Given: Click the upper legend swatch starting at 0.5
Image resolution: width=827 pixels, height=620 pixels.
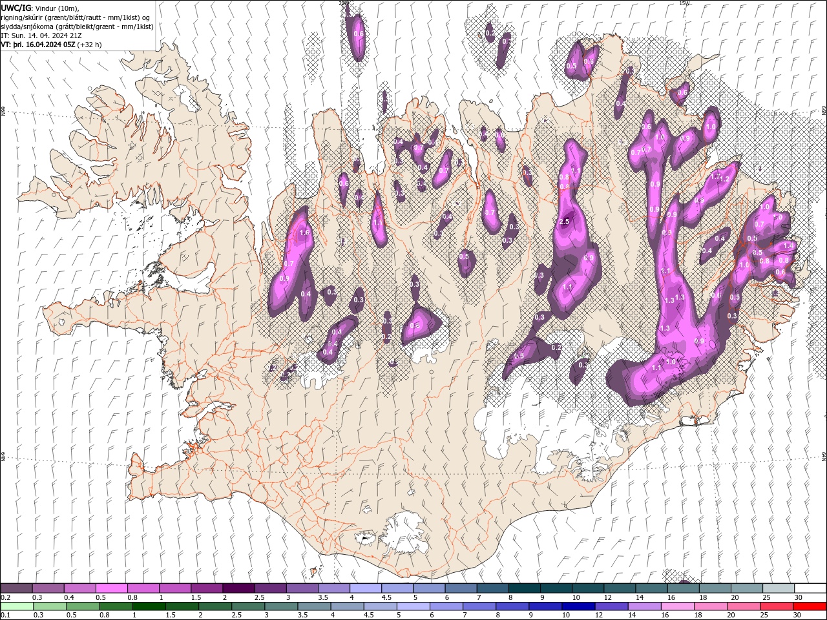Looking at the screenshot, I should 112,588.
